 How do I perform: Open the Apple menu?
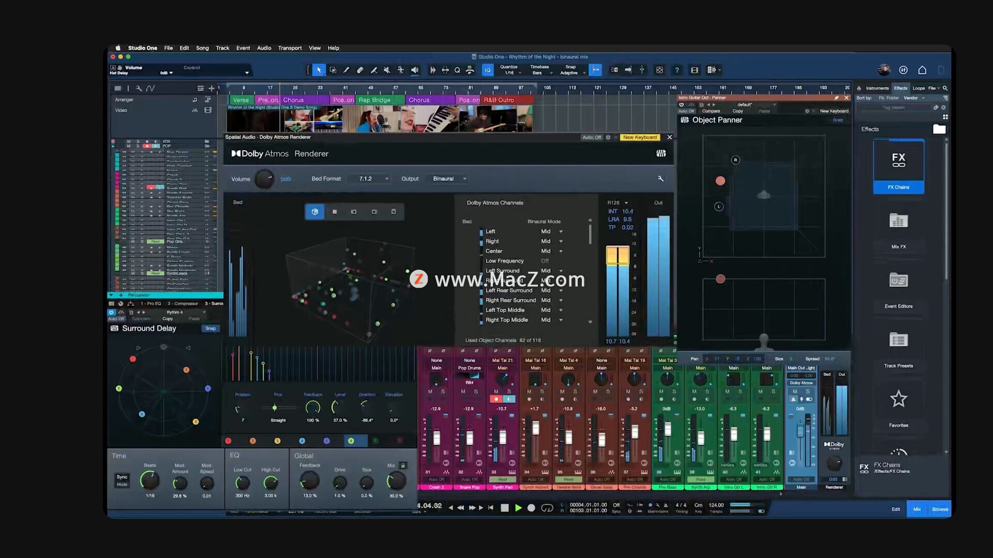118,48
